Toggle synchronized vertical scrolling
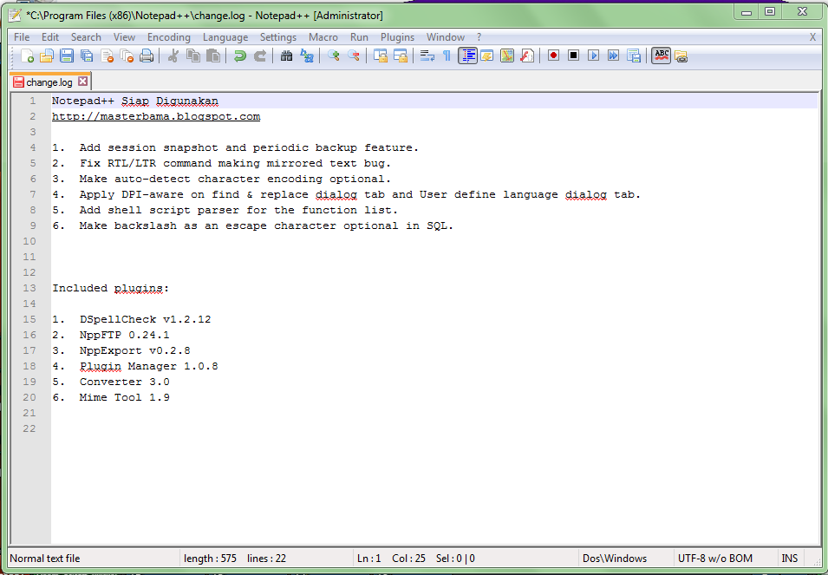828x575 pixels. pyautogui.click(x=381, y=56)
